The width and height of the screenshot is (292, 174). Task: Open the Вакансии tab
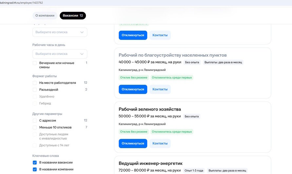pyautogui.click(x=73, y=16)
